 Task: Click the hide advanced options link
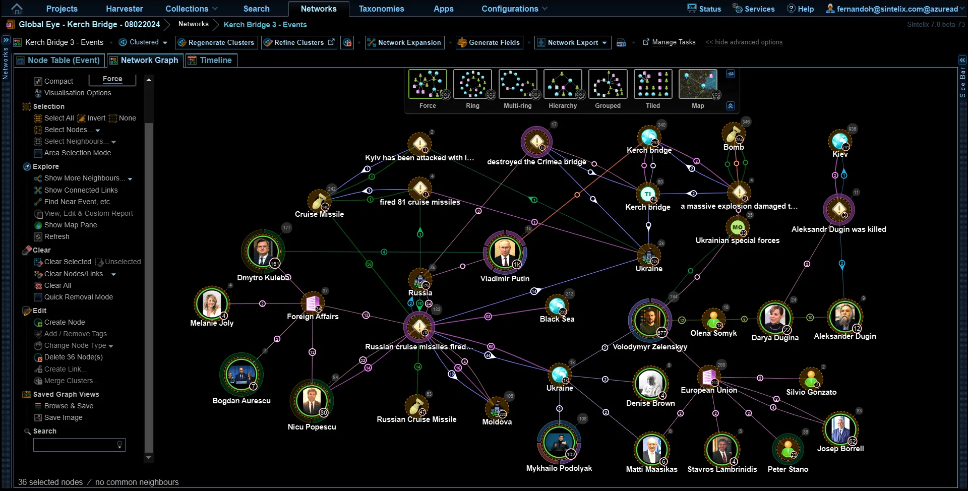pyautogui.click(x=744, y=42)
